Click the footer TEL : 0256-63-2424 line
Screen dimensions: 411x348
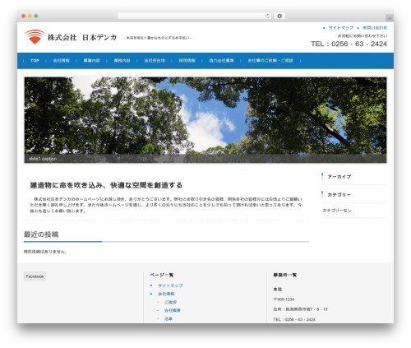[294, 319]
